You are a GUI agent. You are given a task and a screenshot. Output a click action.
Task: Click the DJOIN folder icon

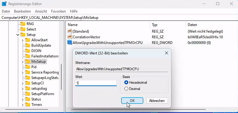[x=28, y=51]
